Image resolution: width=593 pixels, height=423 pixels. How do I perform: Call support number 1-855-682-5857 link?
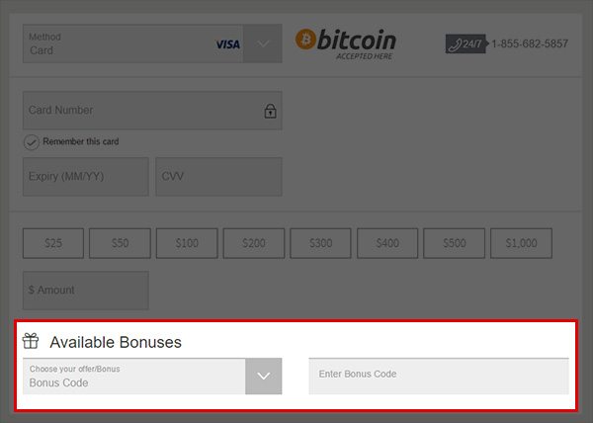pos(530,43)
